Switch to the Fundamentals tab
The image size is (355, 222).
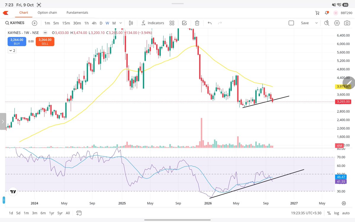[x=77, y=13]
